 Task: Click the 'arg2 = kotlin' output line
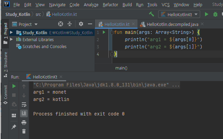51,99
